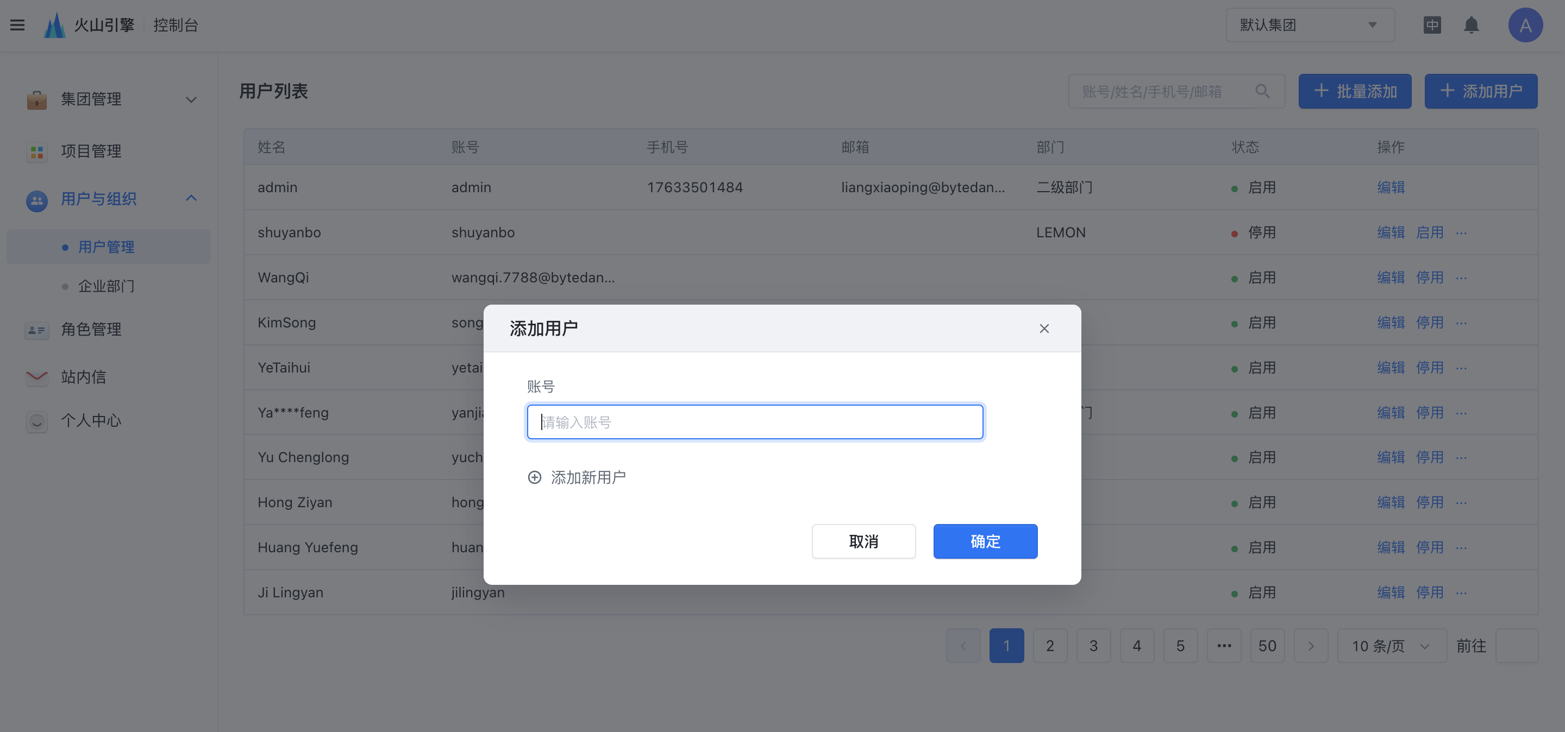Open the 10 条/页 page size dropdown
Viewport: 1565px width, 732px height.
[1391, 646]
